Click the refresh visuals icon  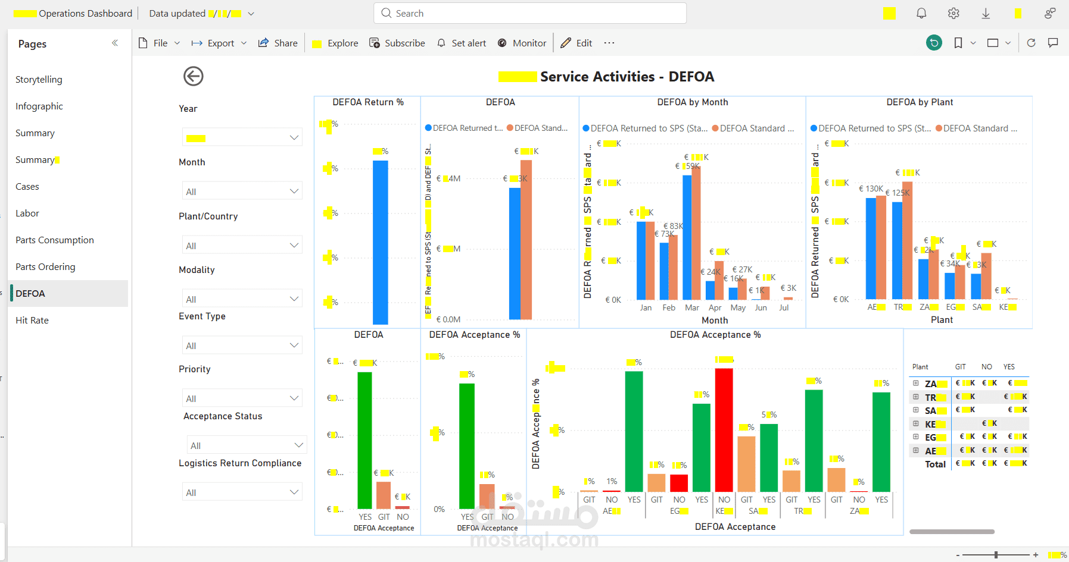1031,43
